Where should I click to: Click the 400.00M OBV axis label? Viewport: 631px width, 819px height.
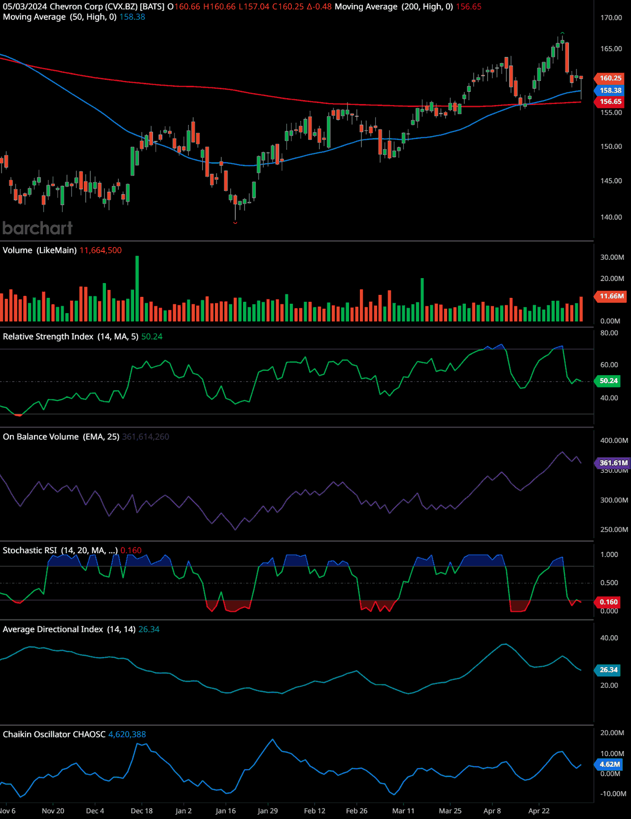(x=614, y=440)
